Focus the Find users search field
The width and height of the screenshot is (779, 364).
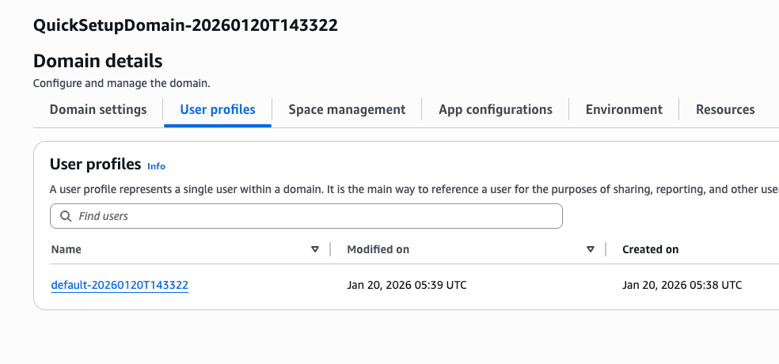click(317, 216)
